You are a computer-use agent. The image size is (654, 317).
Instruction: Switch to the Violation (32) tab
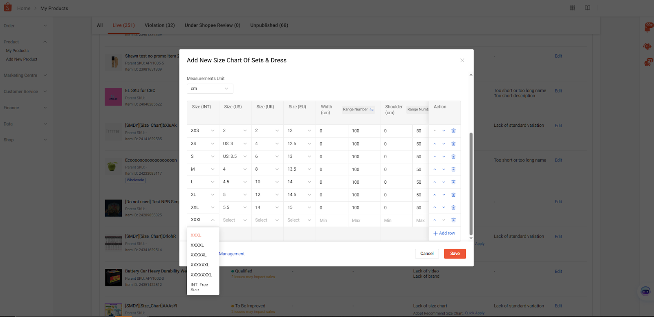tap(160, 25)
